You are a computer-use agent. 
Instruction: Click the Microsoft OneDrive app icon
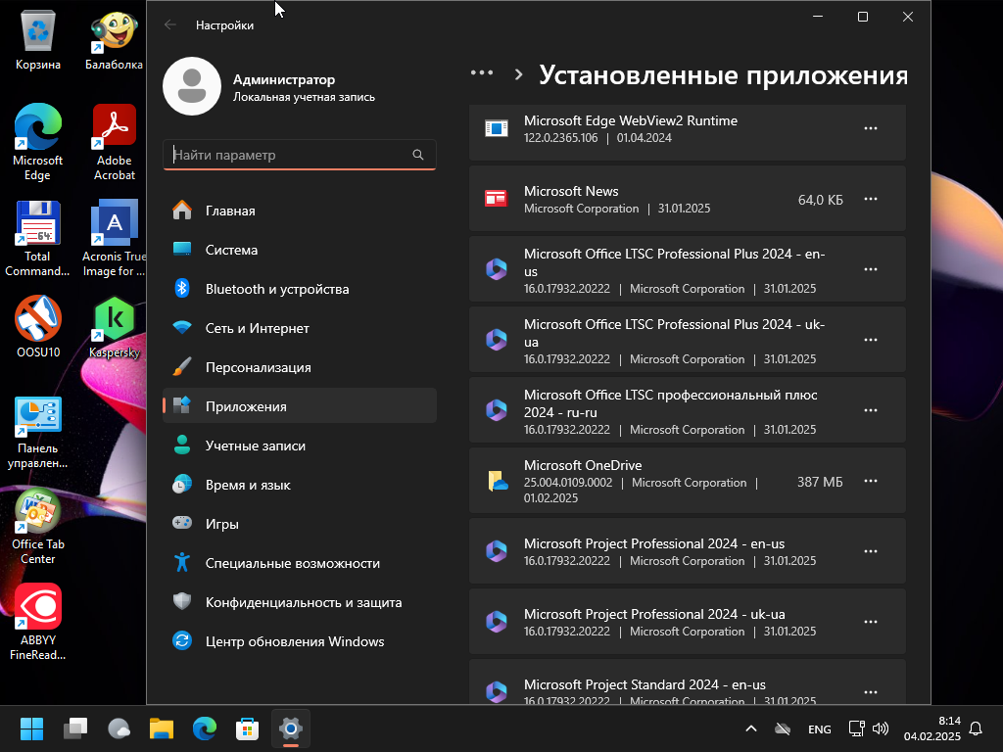pyautogui.click(x=497, y=481)
